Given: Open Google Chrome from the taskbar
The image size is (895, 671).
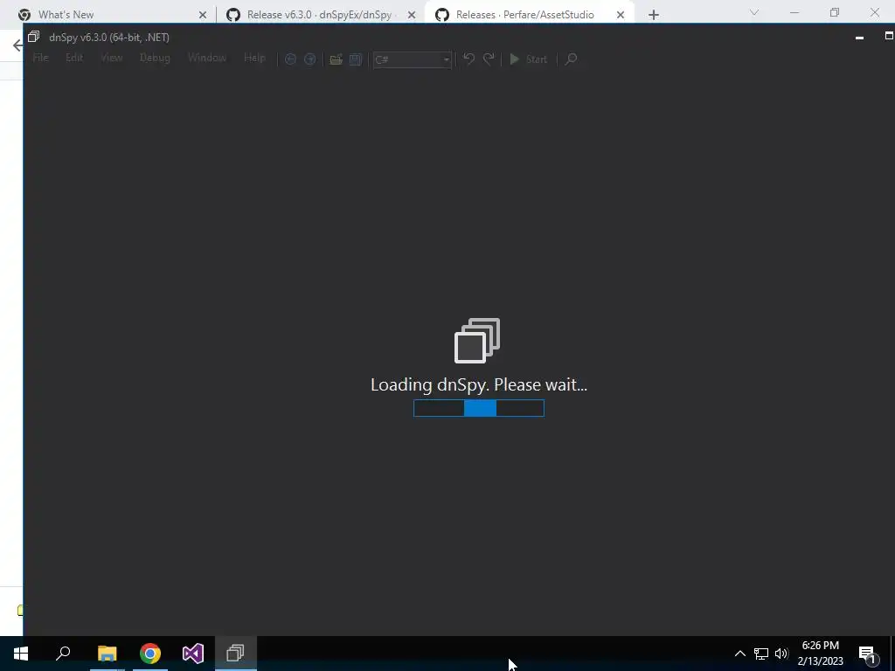Looking at the screenshot, I should [150, 654].
